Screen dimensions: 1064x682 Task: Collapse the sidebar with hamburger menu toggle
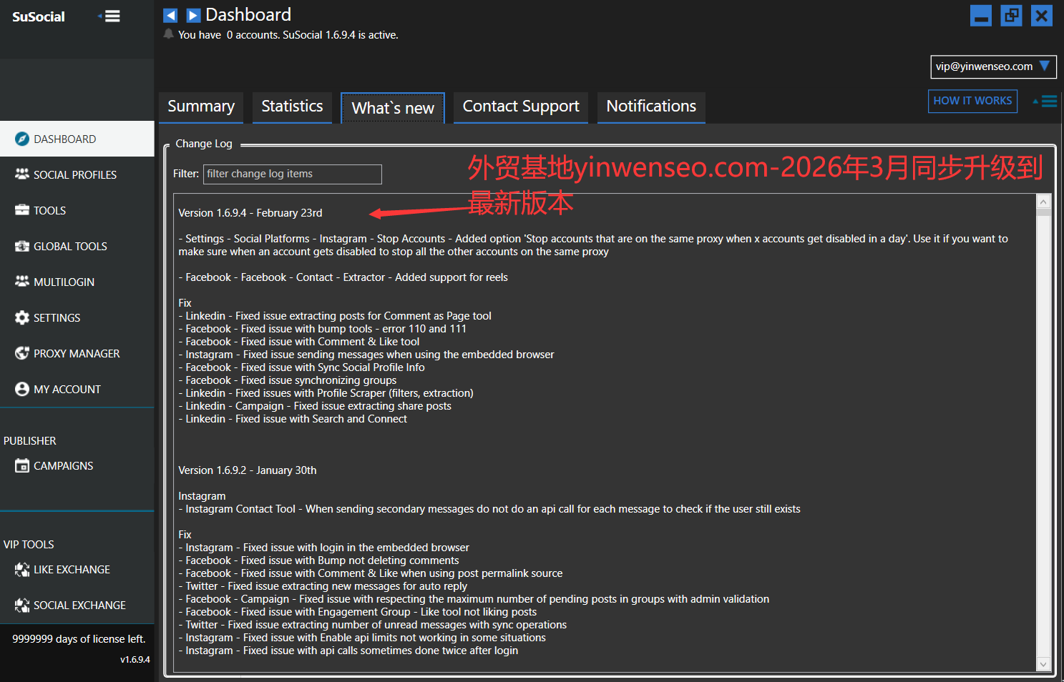[x=111, y=16]
